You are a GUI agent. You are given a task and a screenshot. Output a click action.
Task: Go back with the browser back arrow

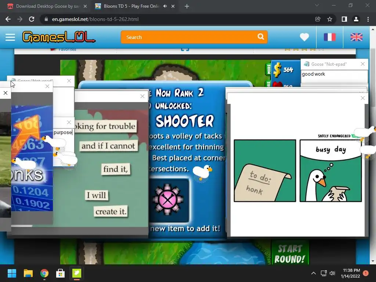8,19
